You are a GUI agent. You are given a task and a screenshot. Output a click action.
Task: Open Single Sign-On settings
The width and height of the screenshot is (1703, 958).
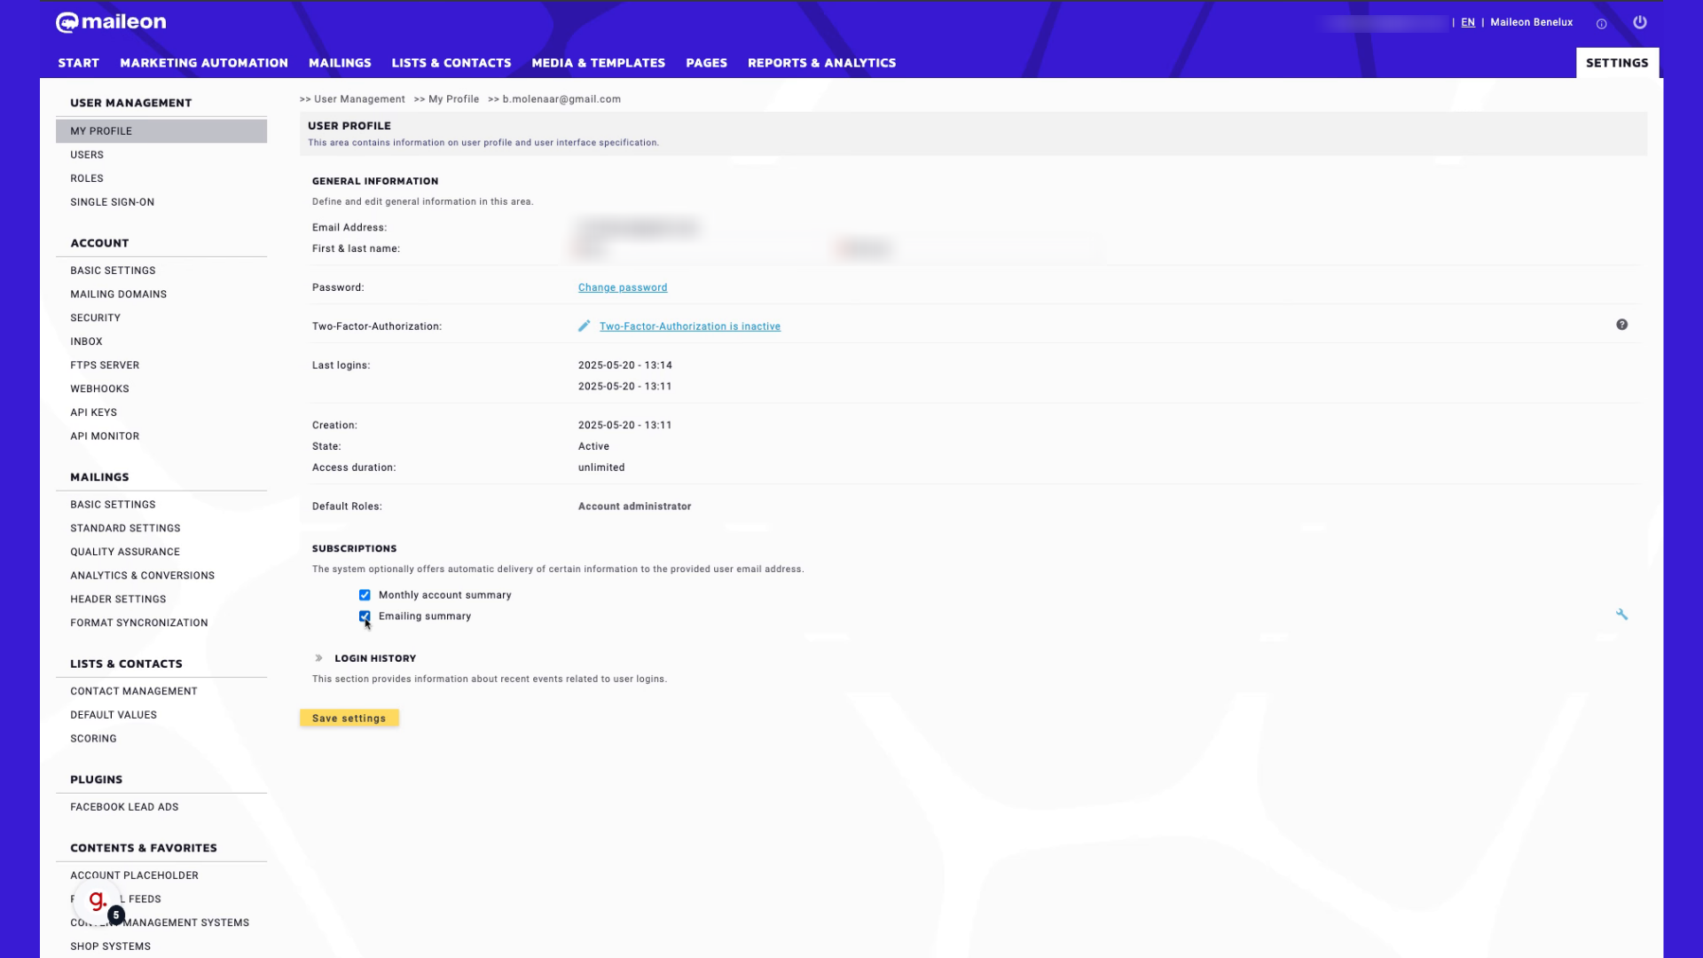tap(113, 202)
